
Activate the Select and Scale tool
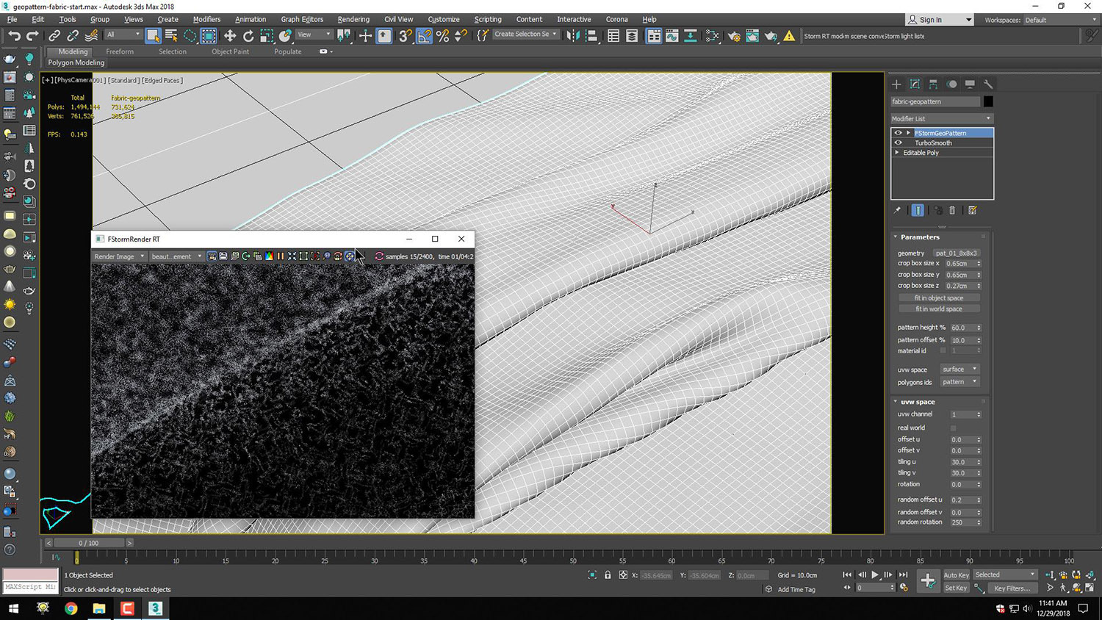click(267, 35)
